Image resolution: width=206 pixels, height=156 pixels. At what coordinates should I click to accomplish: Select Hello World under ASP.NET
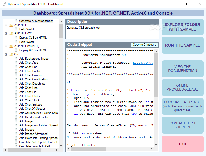pyautogui.click(x=26, y=29)
